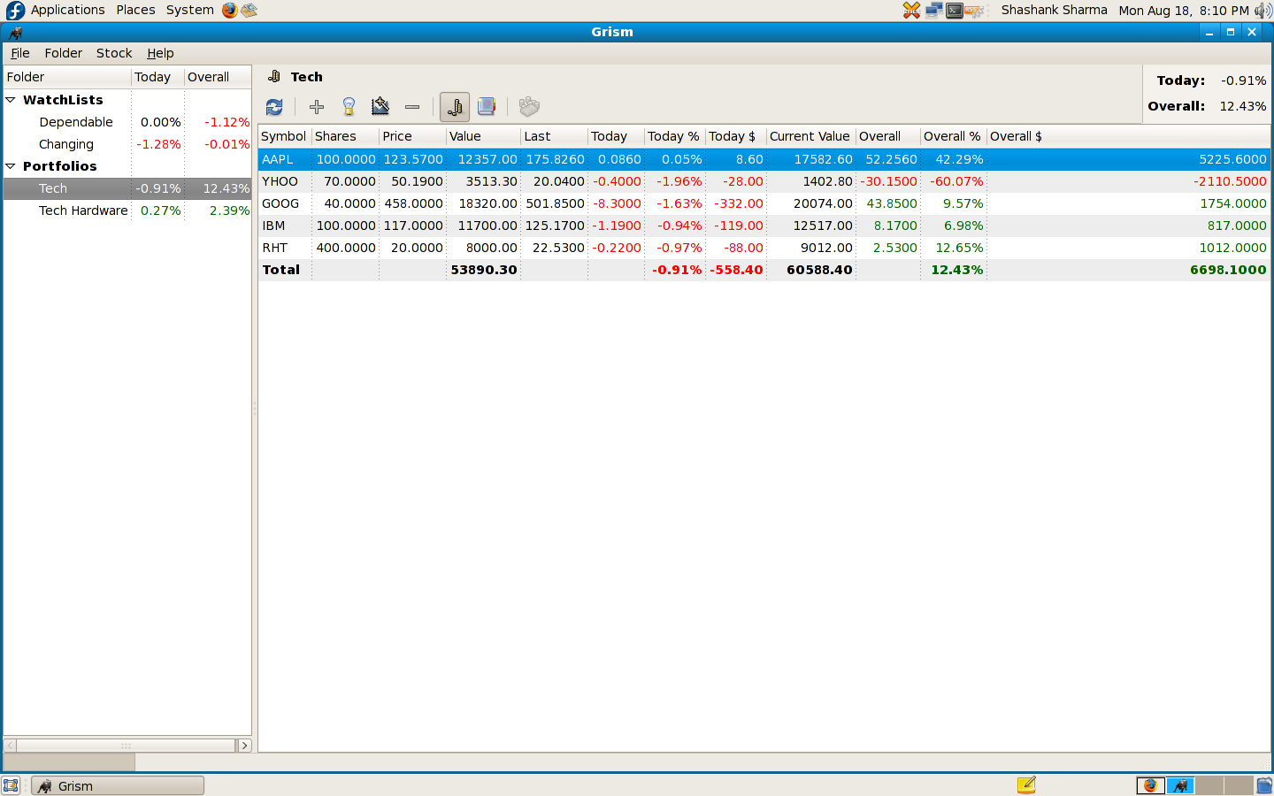Open the System menu
This screenshot has height=796, width=1274.
pos(190,10)
